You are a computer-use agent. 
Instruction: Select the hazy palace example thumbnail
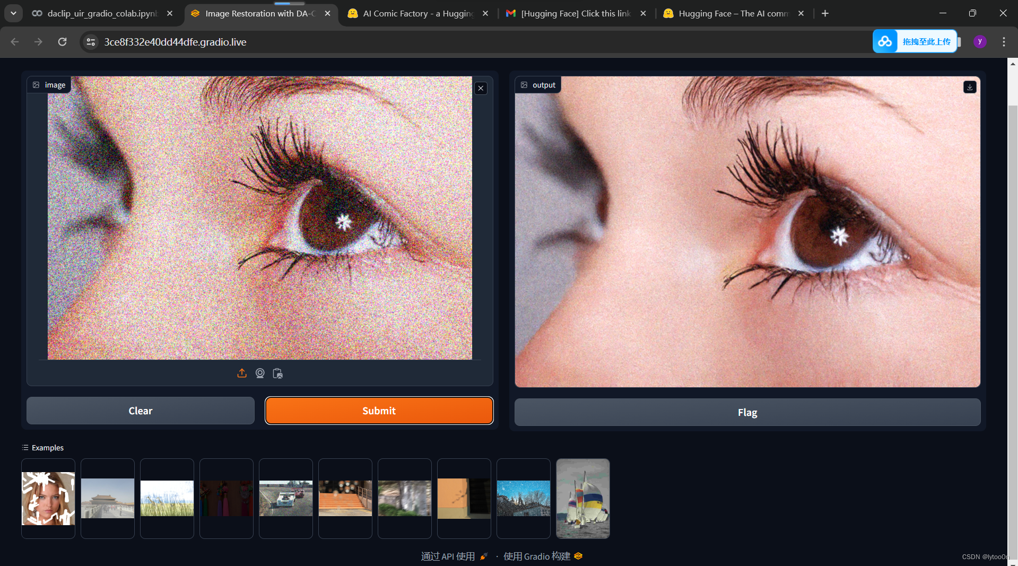[x=108, y=499]
